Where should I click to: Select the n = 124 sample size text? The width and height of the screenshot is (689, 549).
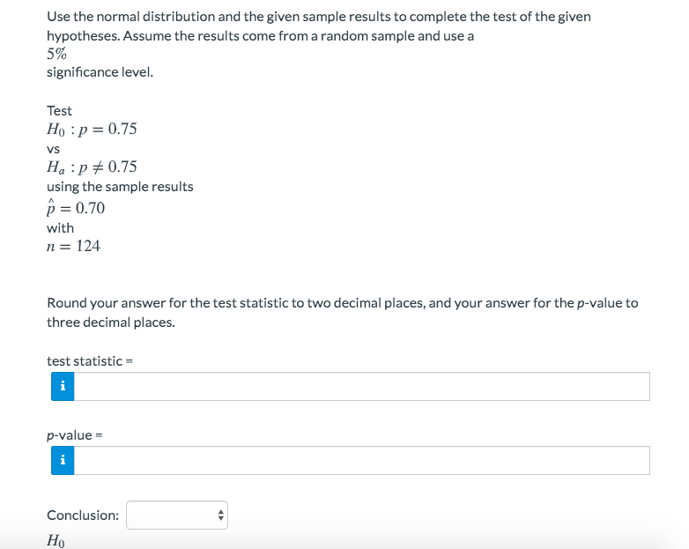[73, 246]
